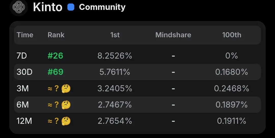Open the Kinto project title
Image resolution: width=275 pixels, height=138 pixels.
(x=48, y=7)
